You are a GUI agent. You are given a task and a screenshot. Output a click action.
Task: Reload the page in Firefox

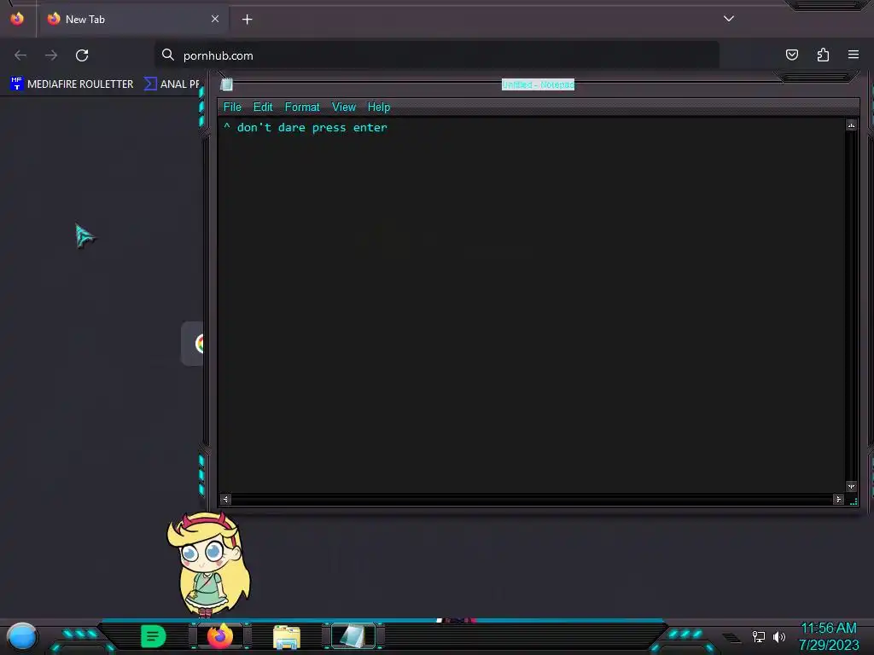click(x=82, y=55)
